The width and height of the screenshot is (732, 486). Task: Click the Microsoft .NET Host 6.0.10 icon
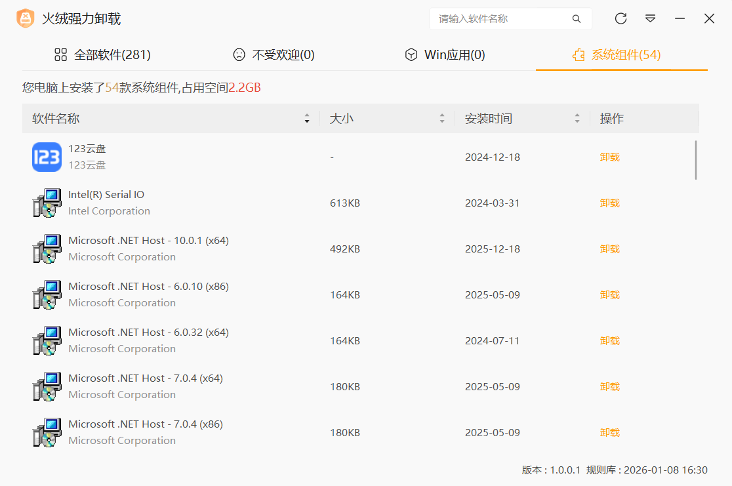[46, 294]
